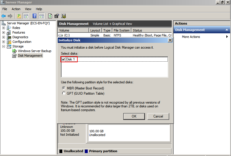Collapse the Disk Management actions section arrow
The height and width of the screenshot is (156, 231).
pyautogui.click(x=227, y=30)
